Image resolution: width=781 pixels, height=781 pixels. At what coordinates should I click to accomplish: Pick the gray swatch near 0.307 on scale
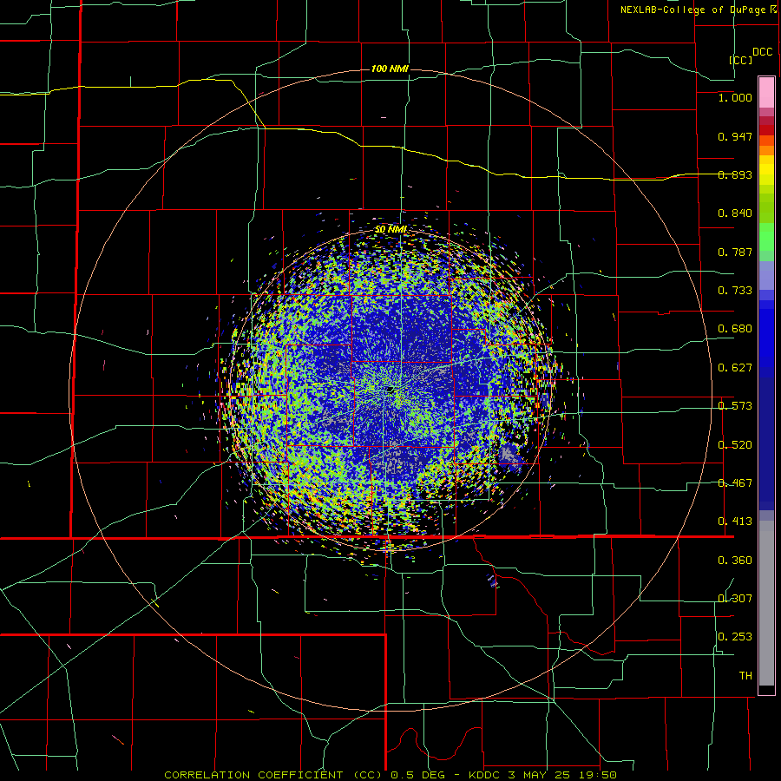pos(766,603)
